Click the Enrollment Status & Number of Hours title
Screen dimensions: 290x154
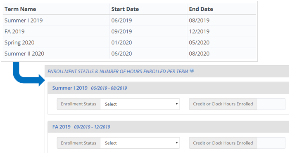tap(118, 71)
